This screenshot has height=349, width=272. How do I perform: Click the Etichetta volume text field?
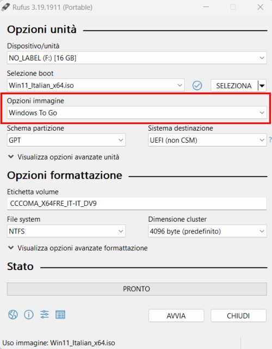[x=137, y=204]
